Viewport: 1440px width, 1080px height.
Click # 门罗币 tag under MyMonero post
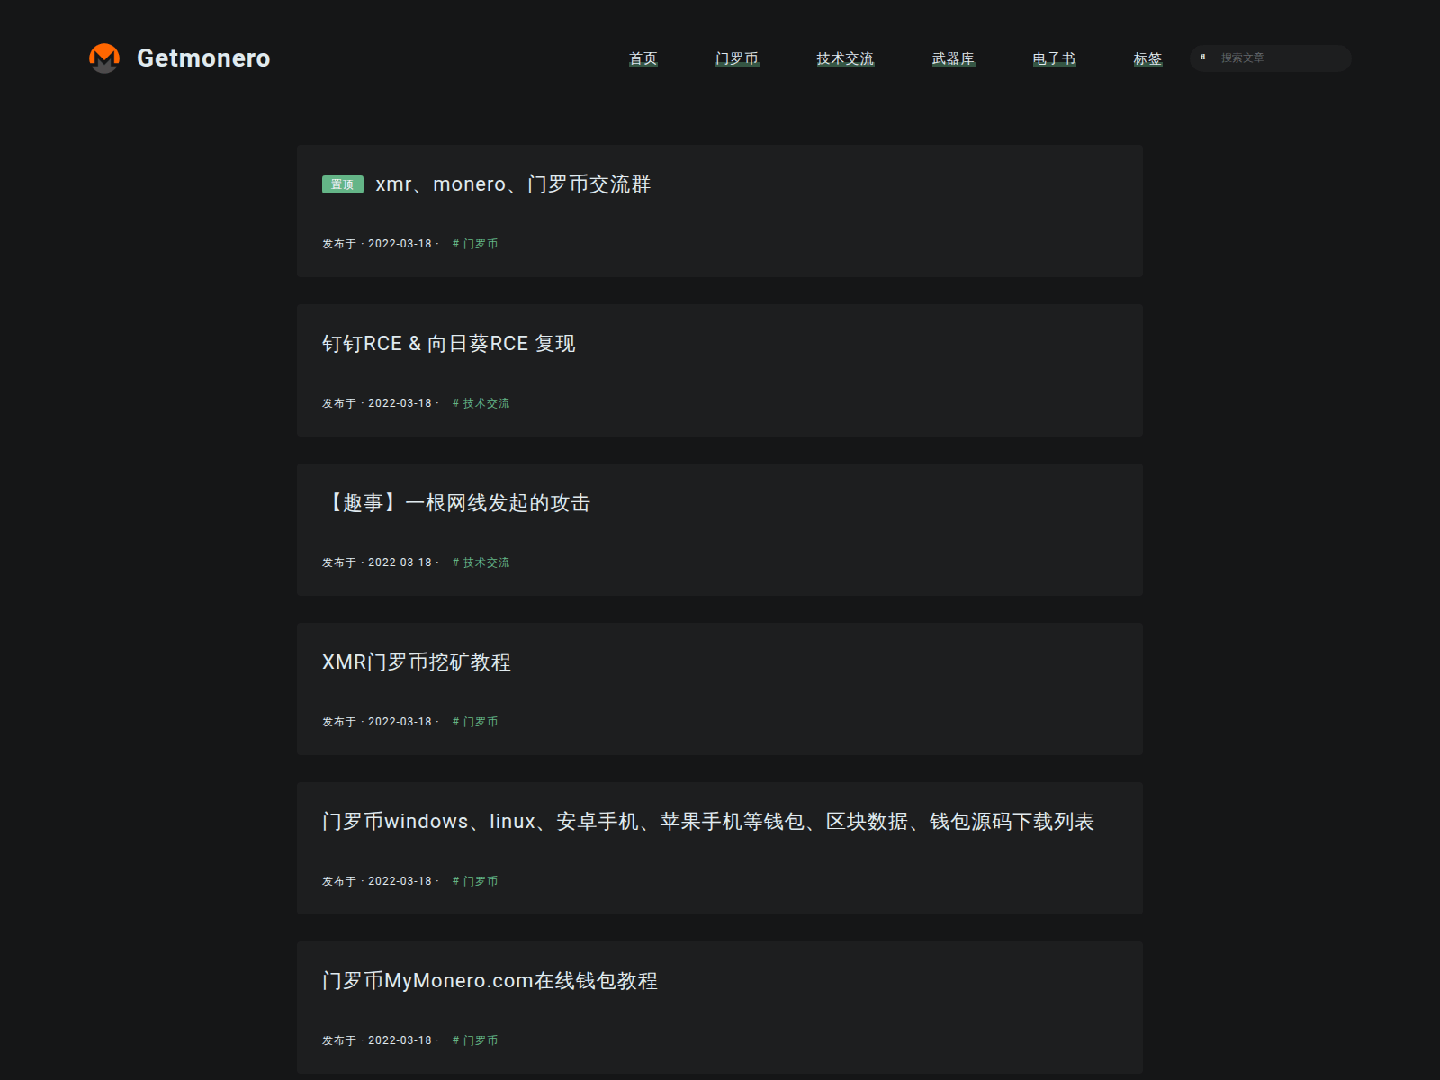tap(475, 1040)
